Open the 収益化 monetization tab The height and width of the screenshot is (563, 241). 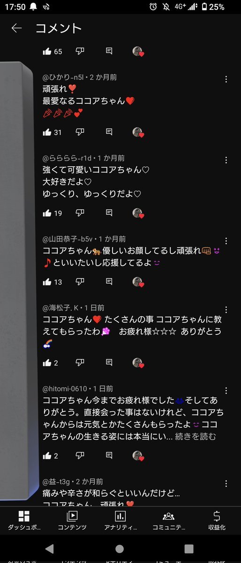(217, 521)
